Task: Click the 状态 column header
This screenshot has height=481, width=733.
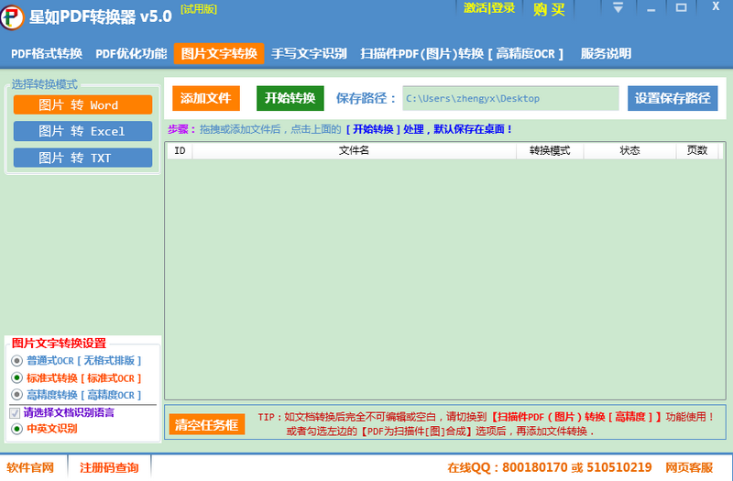Action: tap(629, 150)
